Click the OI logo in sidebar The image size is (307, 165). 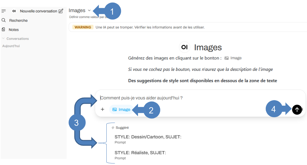coord(14,11)
